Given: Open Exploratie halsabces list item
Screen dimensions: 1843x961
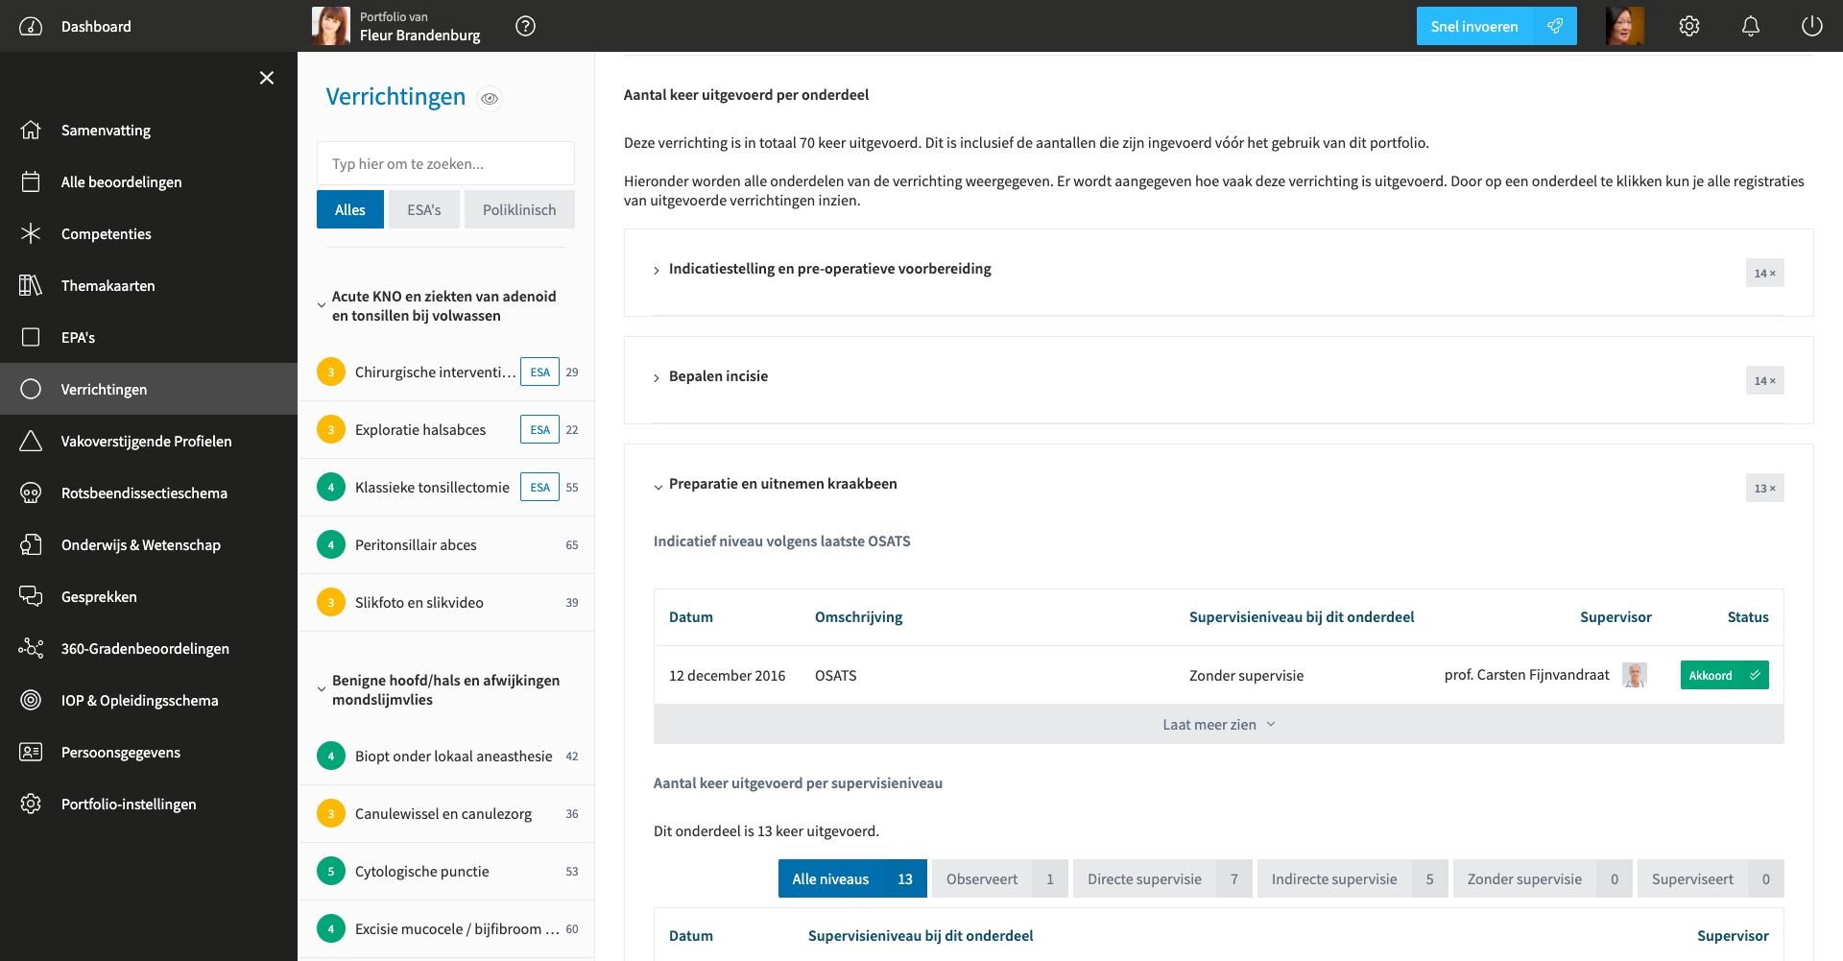Looking at the screenshot, I should coord(445,429).
